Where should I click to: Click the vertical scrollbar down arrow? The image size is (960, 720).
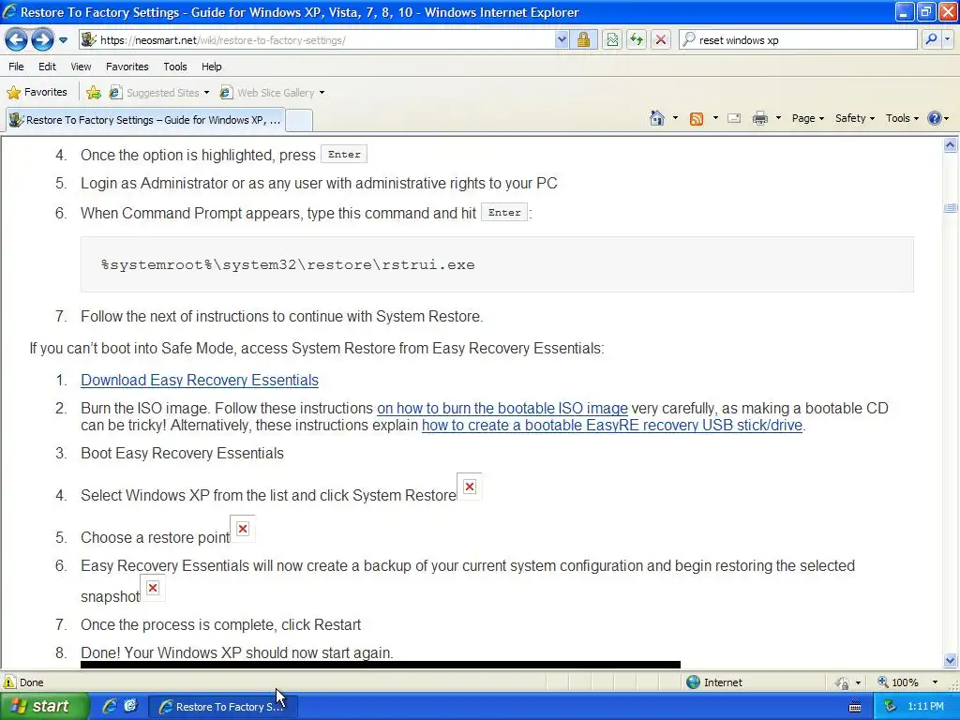(x=951, y=660)
